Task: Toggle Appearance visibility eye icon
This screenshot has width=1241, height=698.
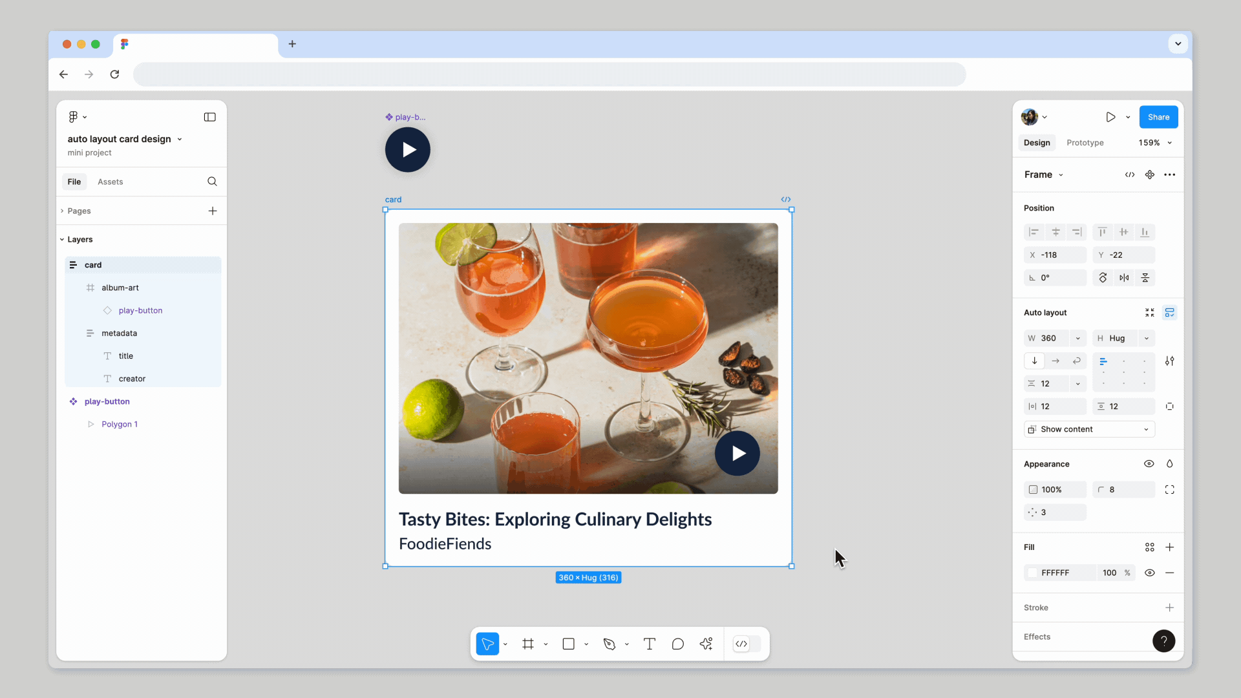Action: 1149,464
